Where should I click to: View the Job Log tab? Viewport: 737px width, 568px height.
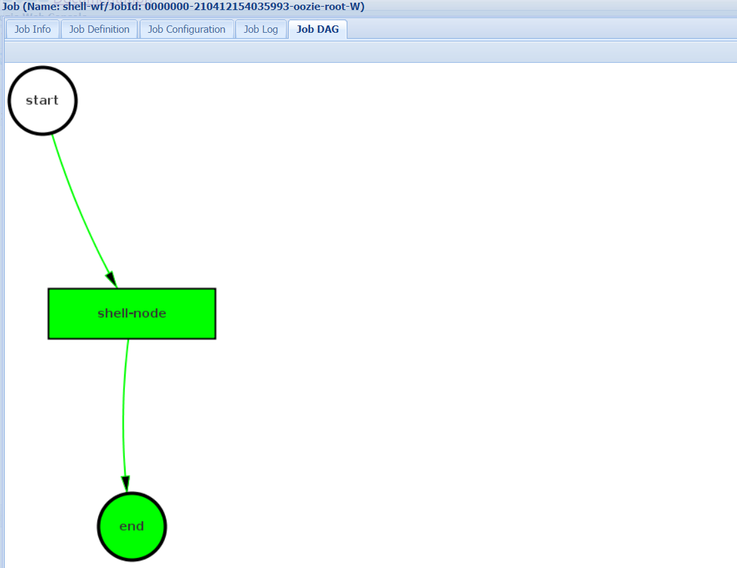click(x=261, y=29)
